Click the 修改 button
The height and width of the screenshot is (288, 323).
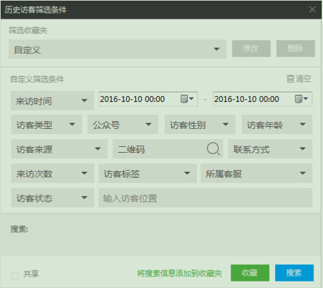pos(251,49)
